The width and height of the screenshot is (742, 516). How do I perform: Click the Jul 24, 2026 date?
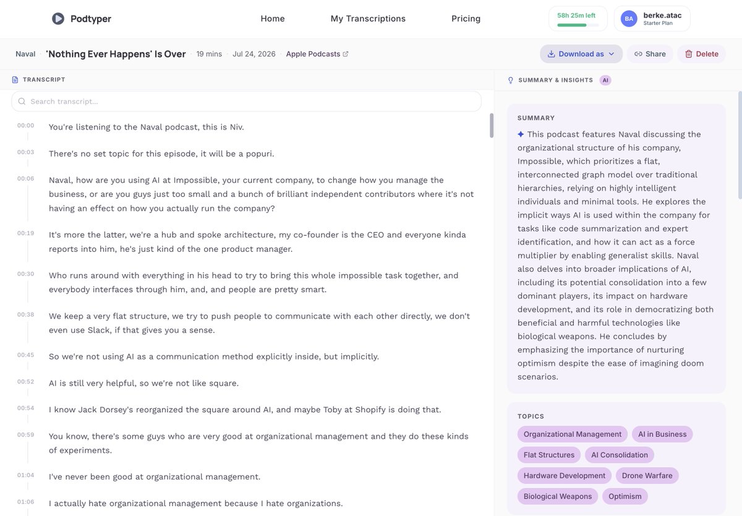tap(254, 54)
